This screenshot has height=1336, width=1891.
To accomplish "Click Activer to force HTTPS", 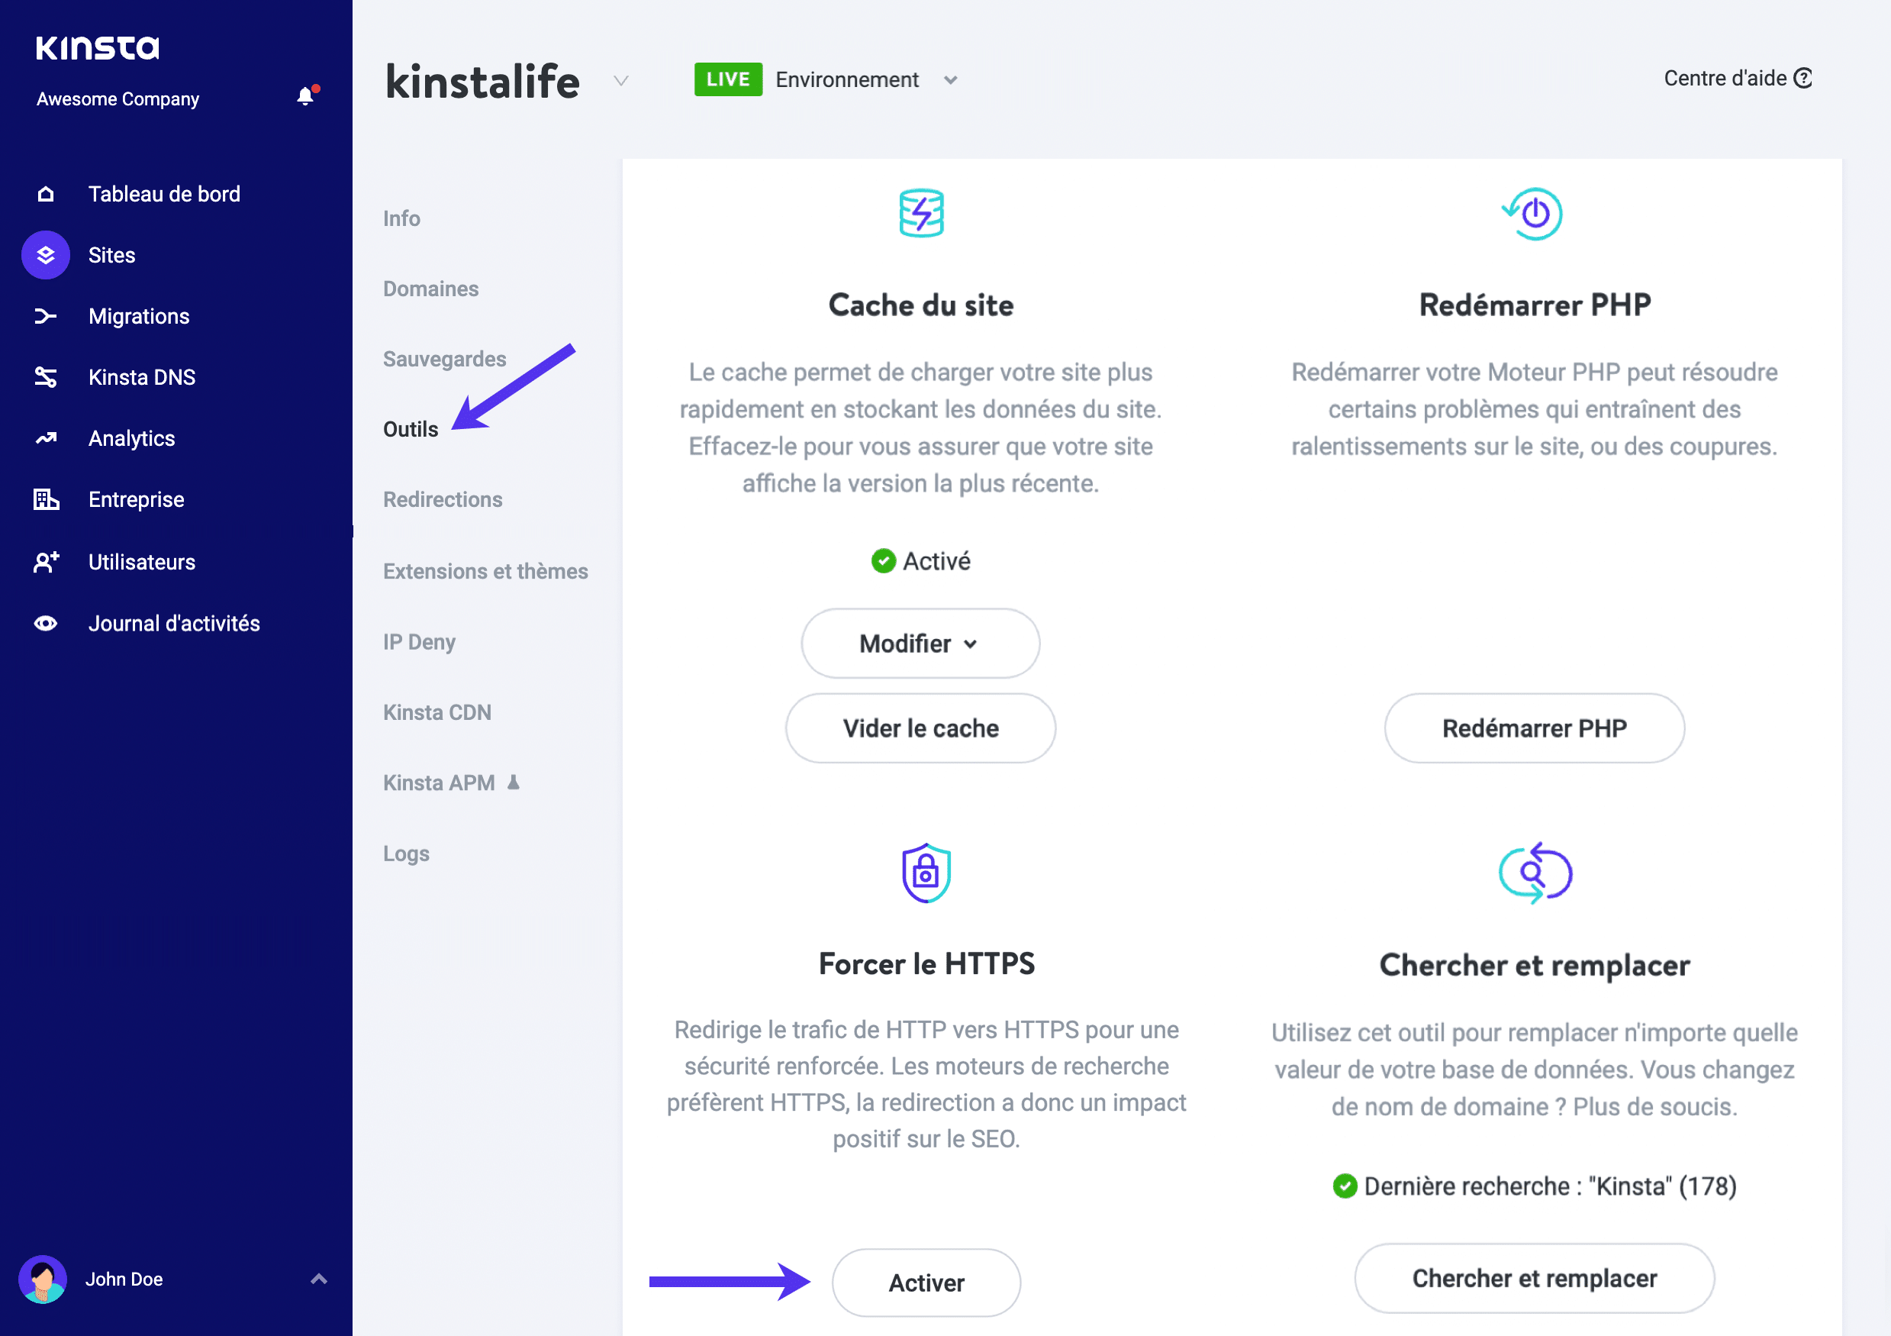I will click(x=926, y=1282).
